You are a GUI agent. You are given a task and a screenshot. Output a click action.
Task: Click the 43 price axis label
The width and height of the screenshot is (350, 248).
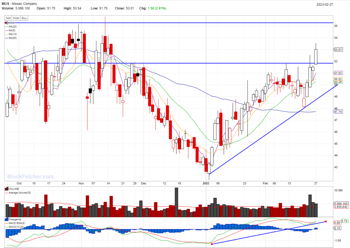[x=336, y=167]
